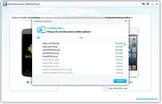Click Success status for forgotPWD.png

(x=119, y=56)
